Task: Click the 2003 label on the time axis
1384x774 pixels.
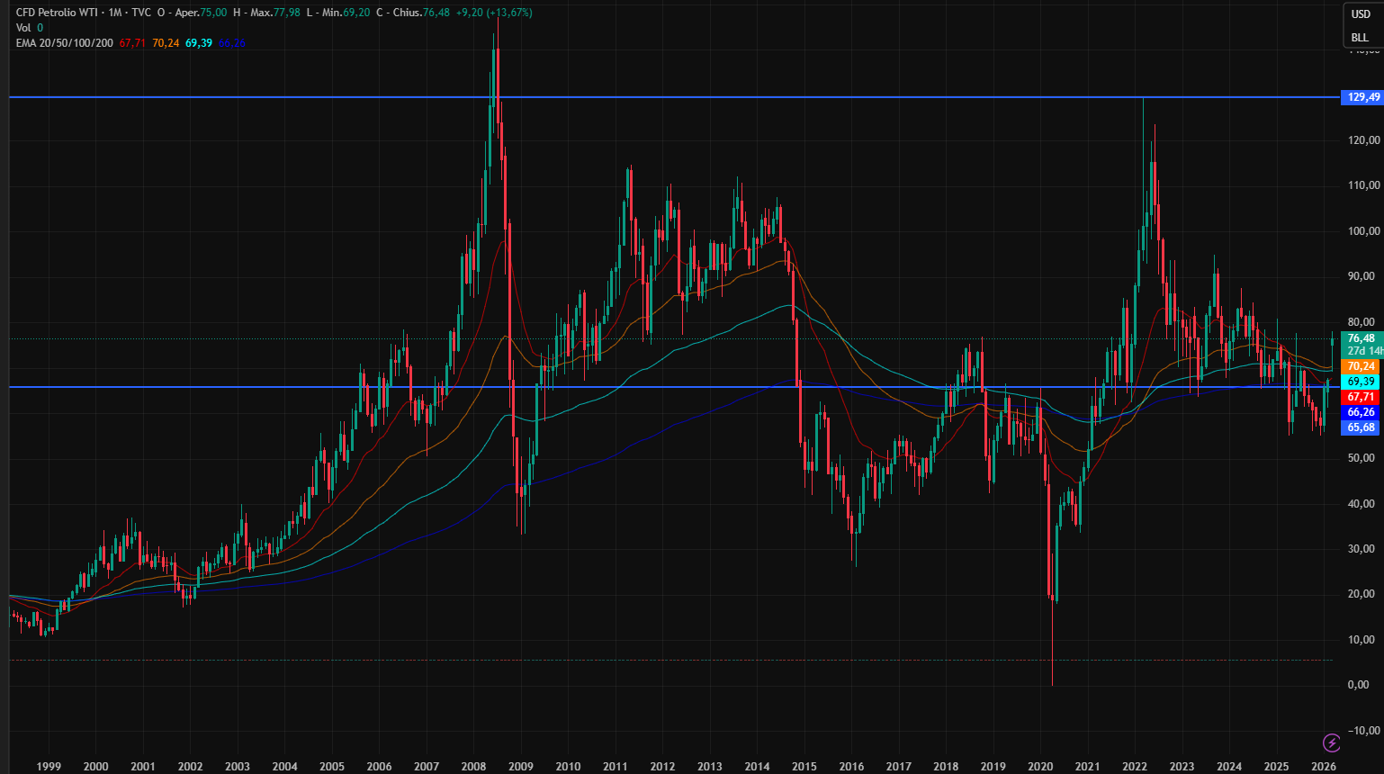Action: (x=238, y=767)
